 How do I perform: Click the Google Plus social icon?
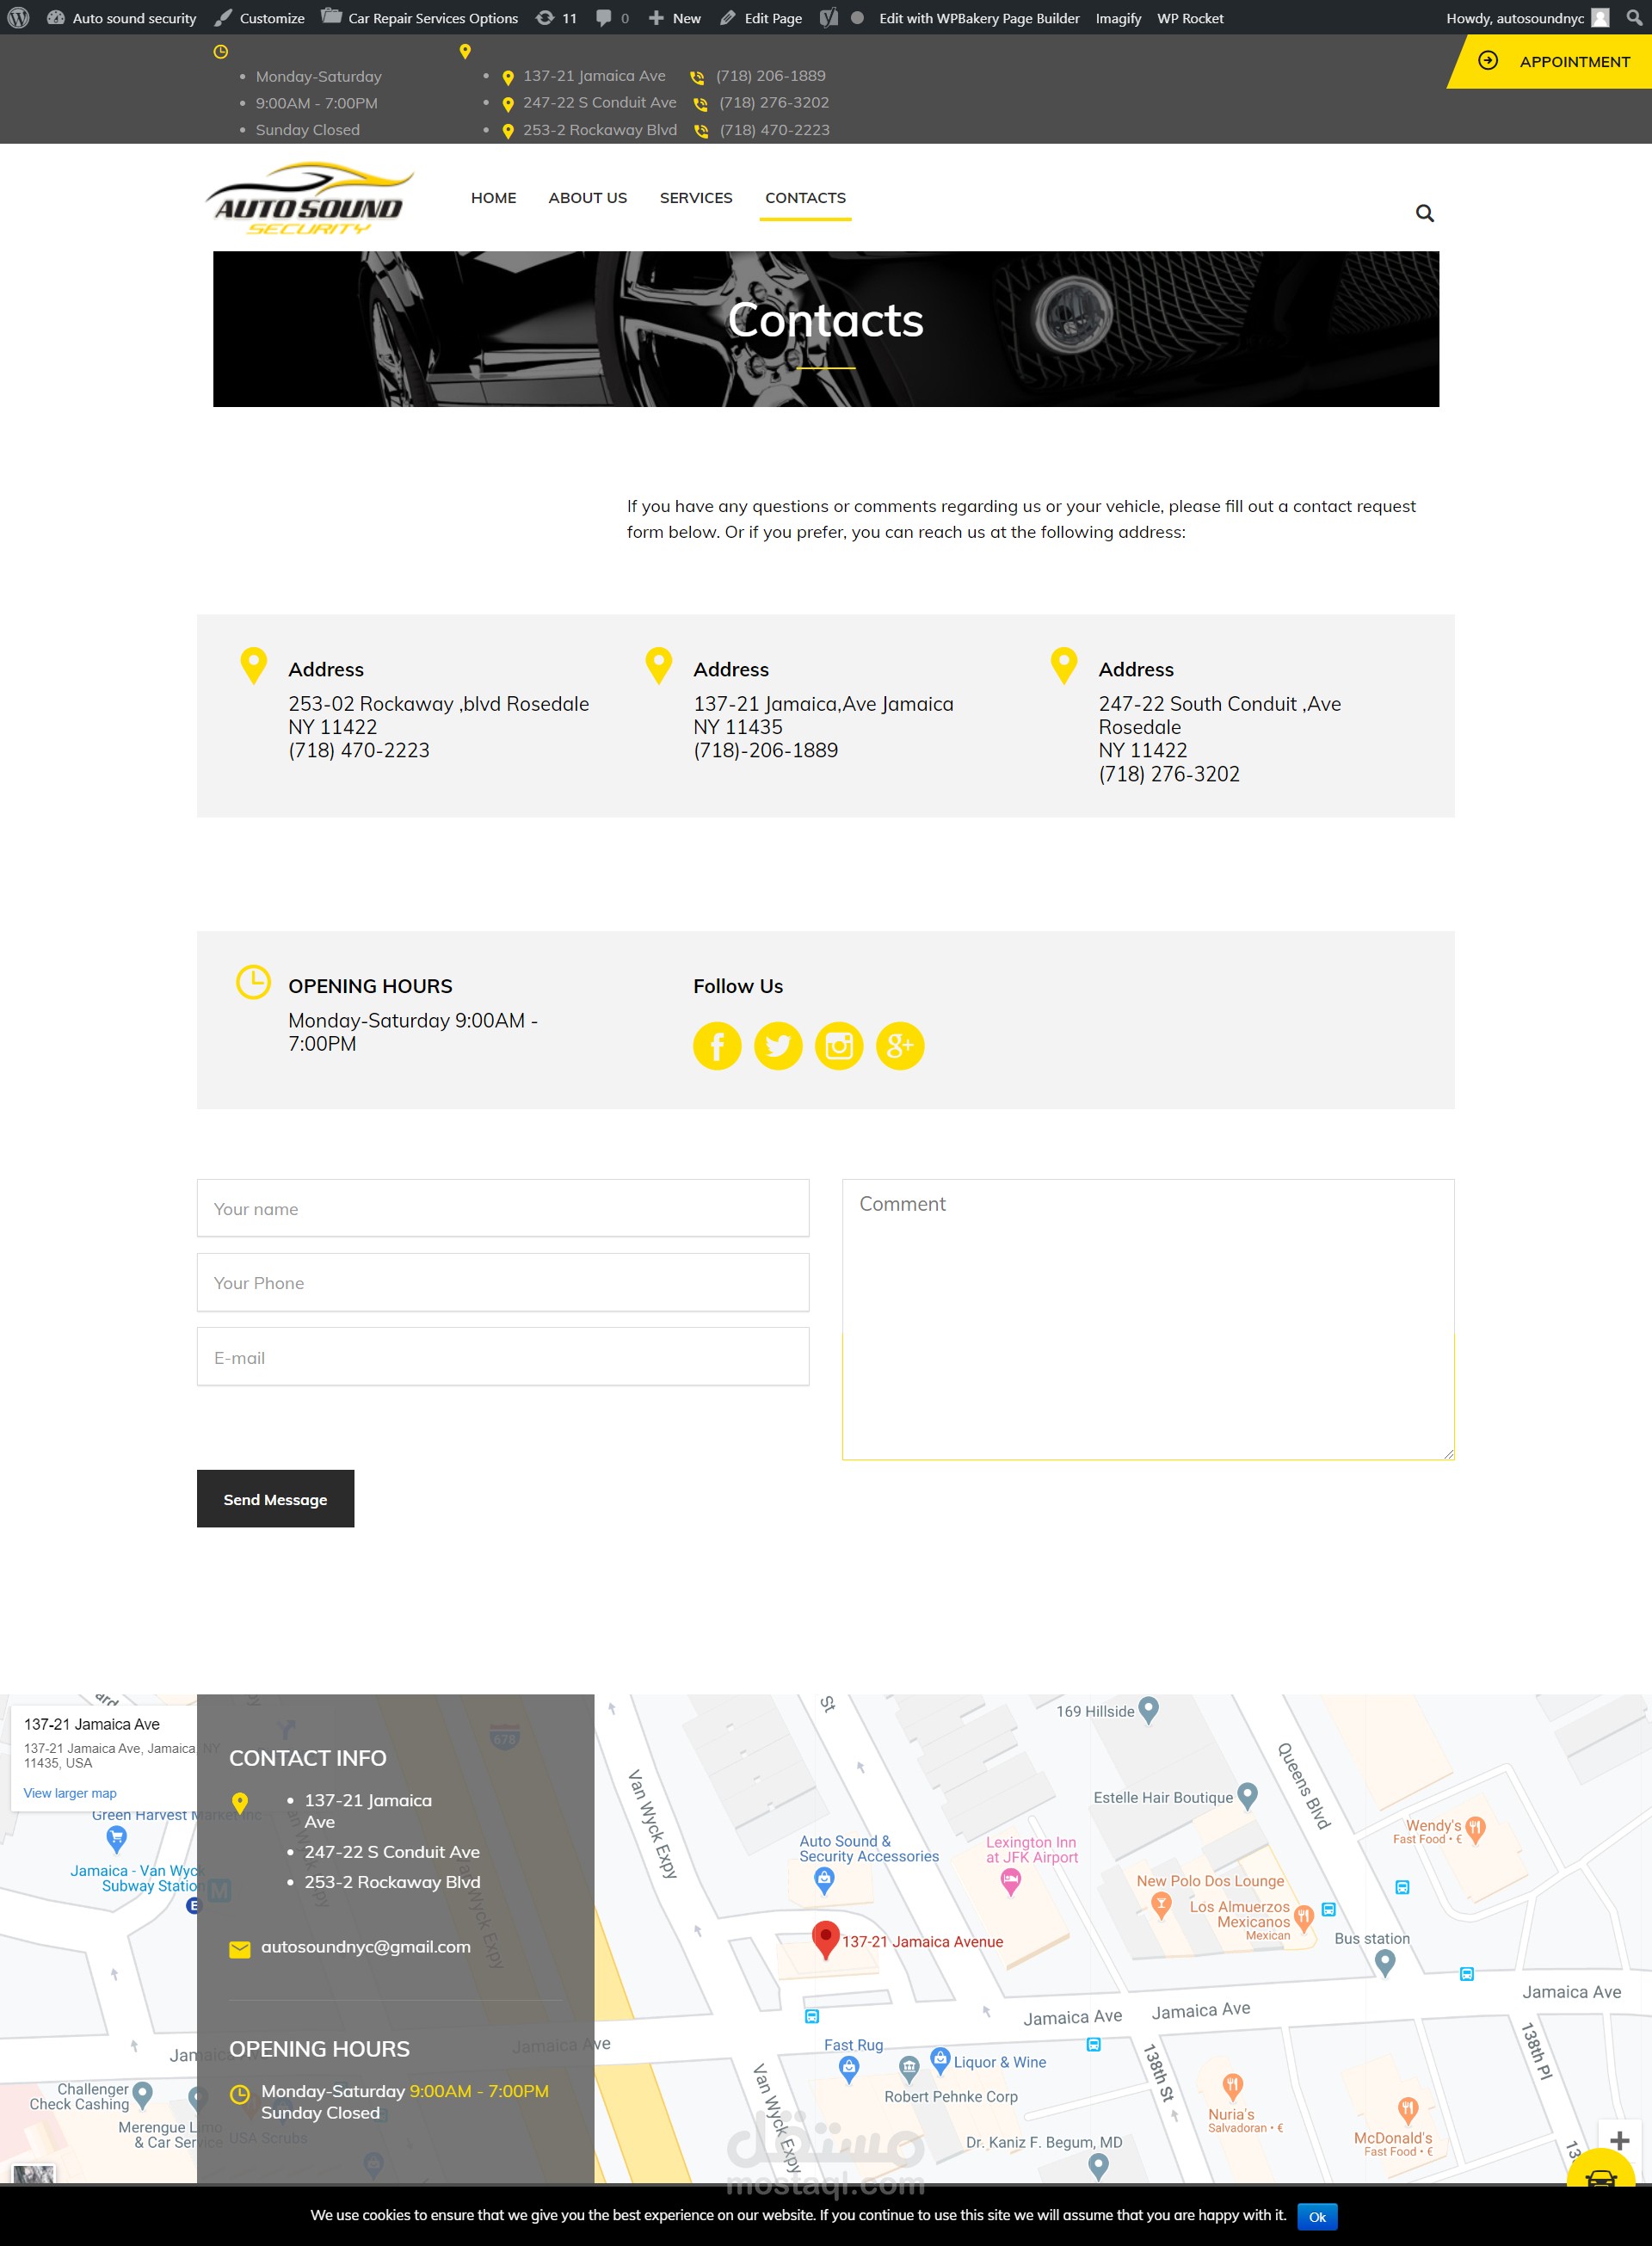900,1046
